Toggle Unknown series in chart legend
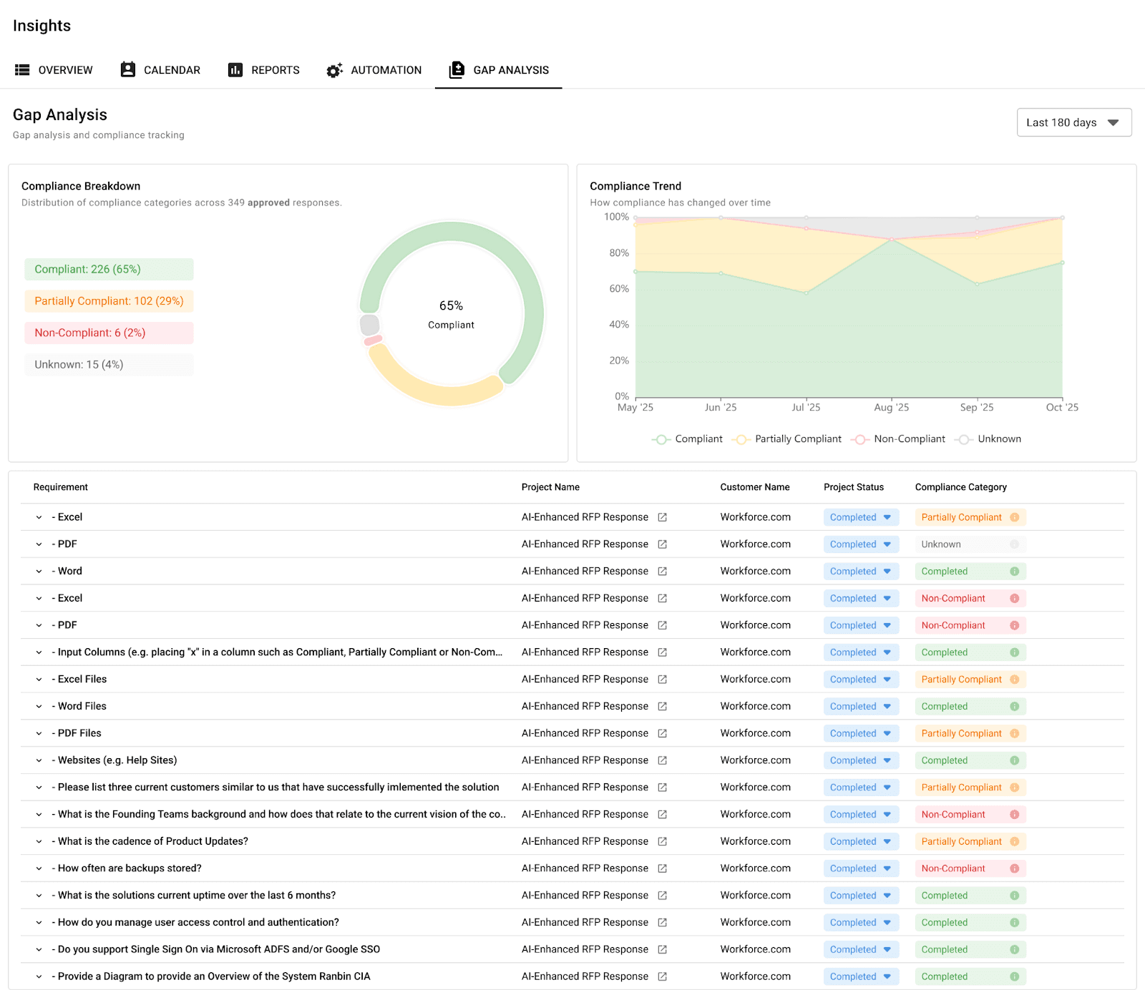This screenshot has height=990, width=1145. pos(988,439)
